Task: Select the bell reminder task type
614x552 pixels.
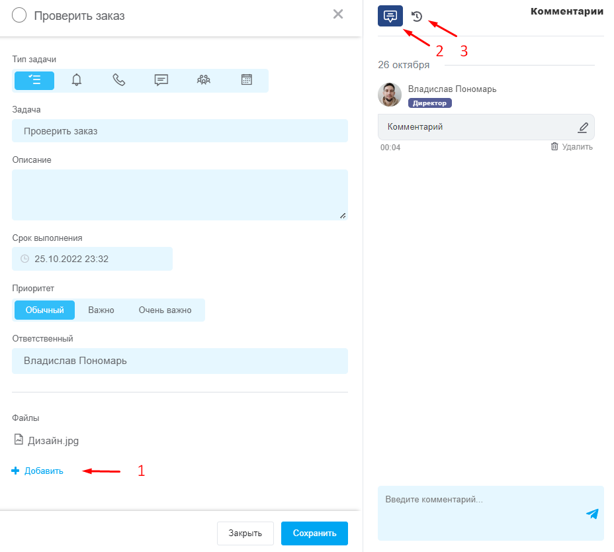Action: [x=77, y=80]
